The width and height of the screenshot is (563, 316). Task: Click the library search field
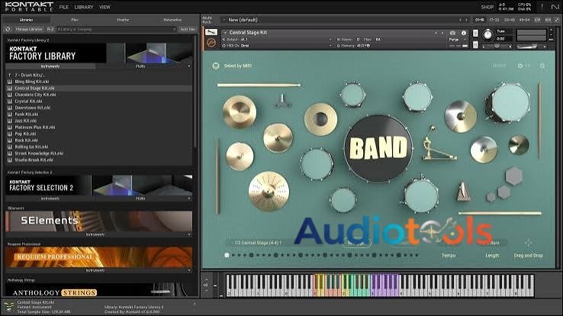(x=116, y=29)
